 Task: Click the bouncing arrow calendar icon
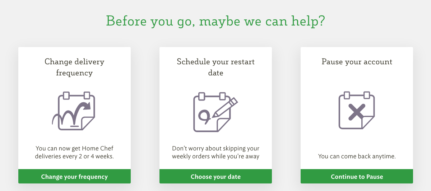(74, 111)
